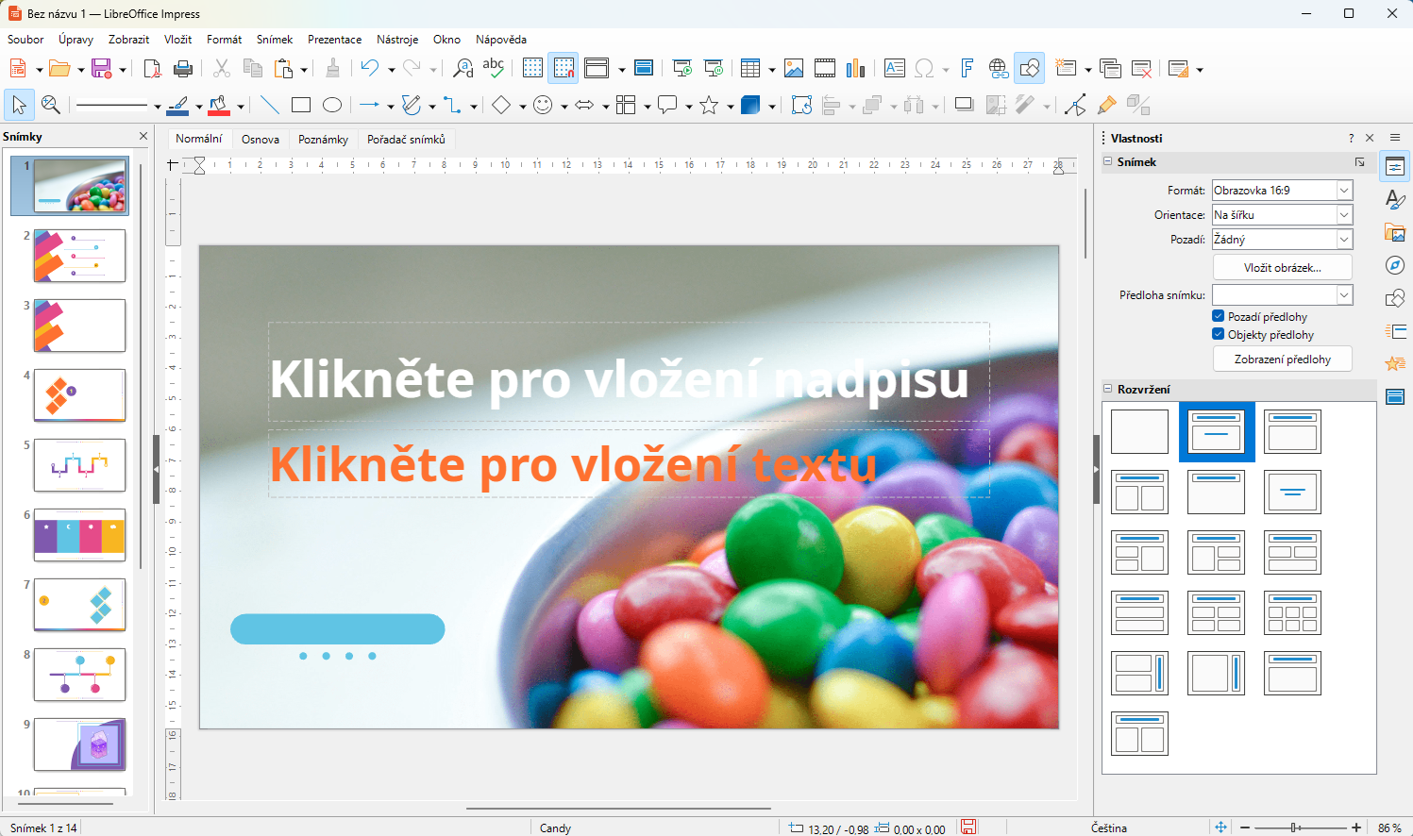
Task: Switch to the Poznámky view tab
Action: coord(323,139)
